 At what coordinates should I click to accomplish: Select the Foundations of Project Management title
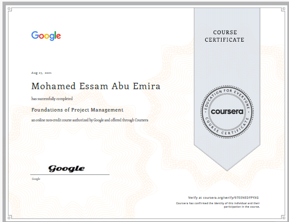point(77,110)
